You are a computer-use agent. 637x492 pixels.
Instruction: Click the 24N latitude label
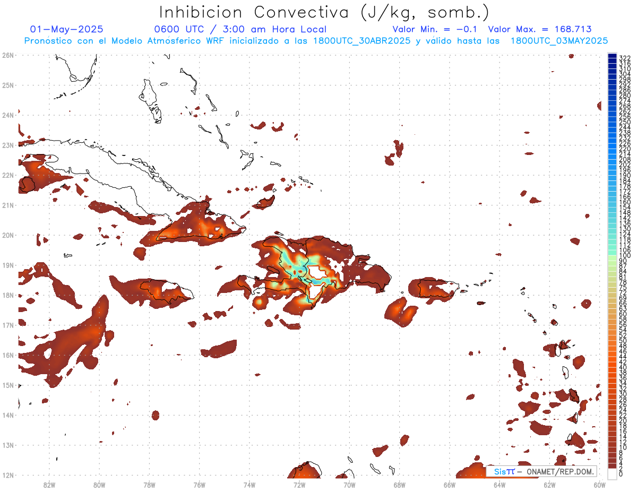7,115
